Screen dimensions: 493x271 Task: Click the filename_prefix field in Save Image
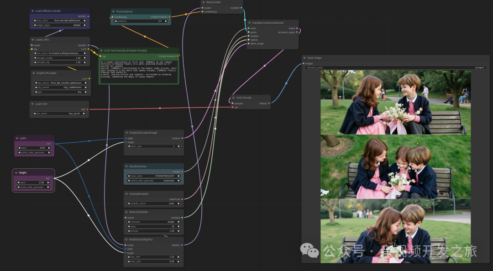395,68
